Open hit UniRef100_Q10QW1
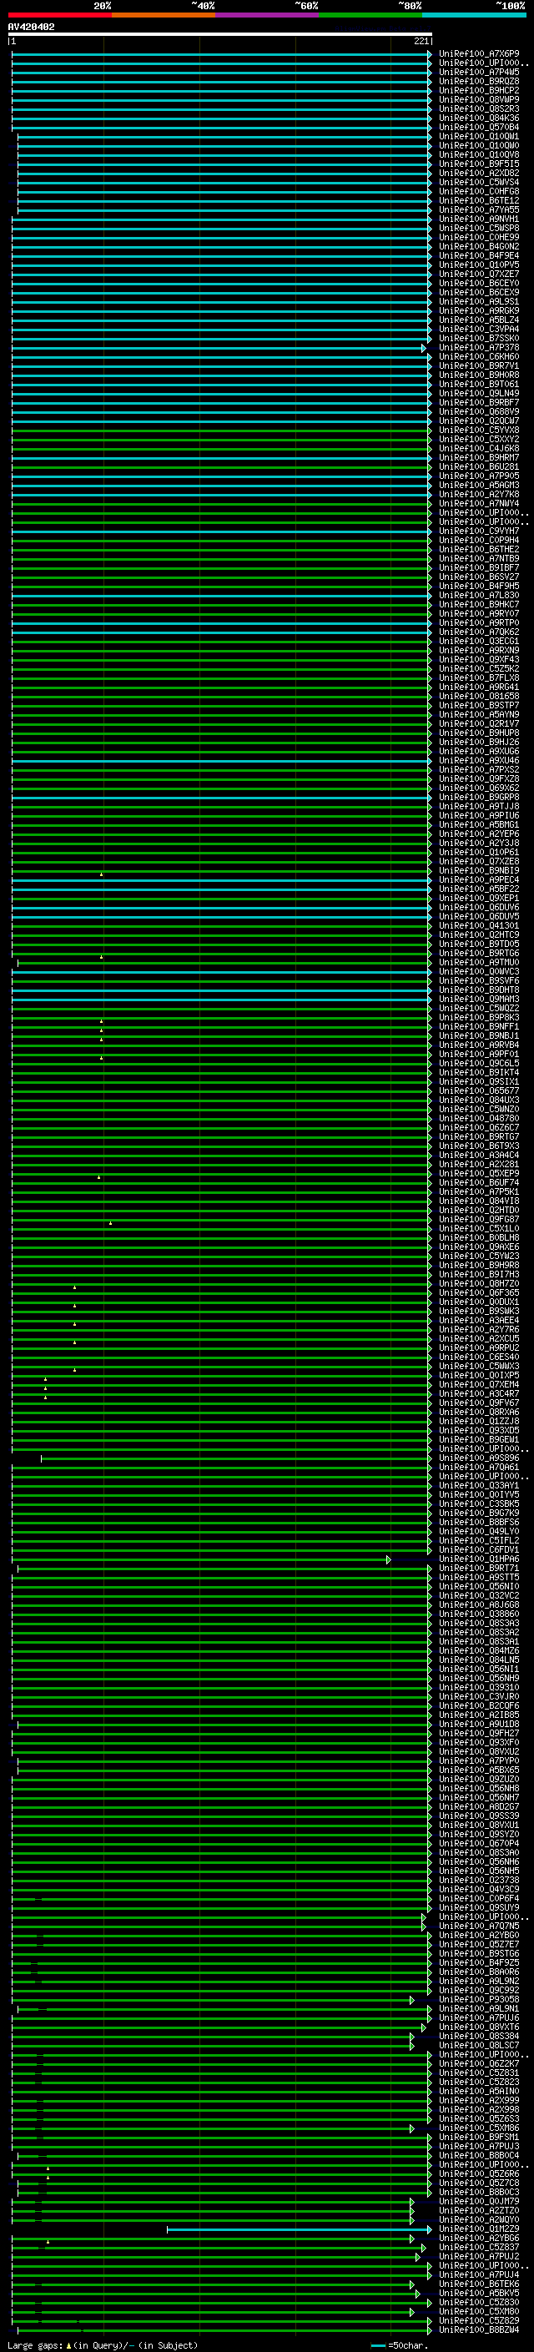The image size is (534, 2352). (x=478, y=136)
